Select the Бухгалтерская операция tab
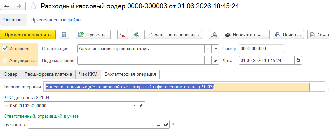The image size is (329, 135). pos(130,74)
